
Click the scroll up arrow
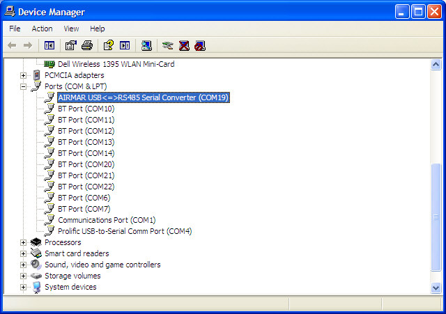tap(436, 65)
